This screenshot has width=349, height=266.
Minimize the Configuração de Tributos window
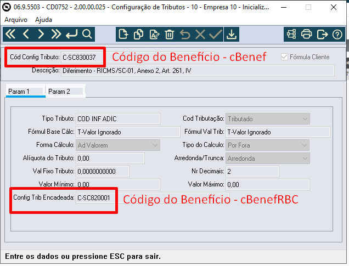tap(284, 7)
